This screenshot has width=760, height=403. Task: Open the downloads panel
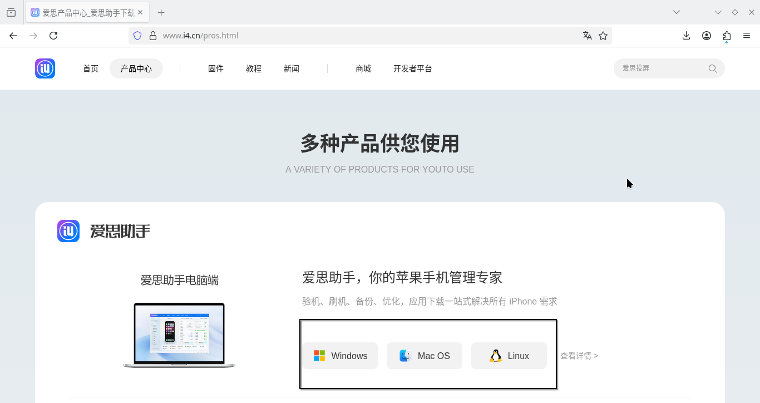(687, 36)
